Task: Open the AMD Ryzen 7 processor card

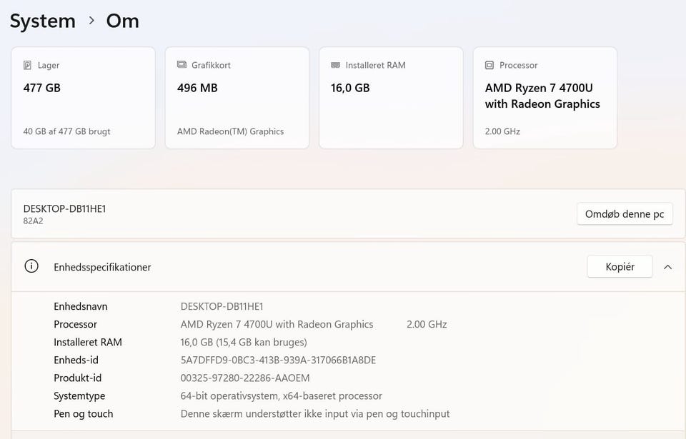Action: (545, 98)
